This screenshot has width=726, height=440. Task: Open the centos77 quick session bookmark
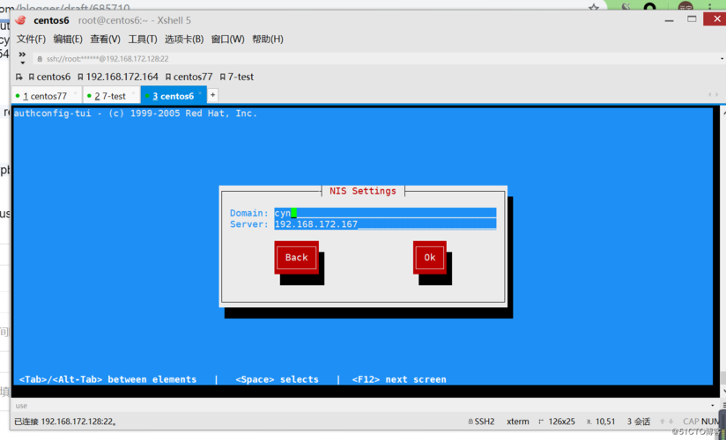click(189, 77)
